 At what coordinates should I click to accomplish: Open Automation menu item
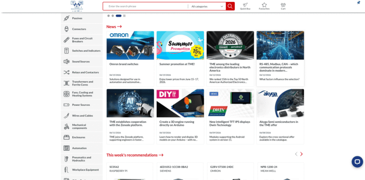(82, 148)
